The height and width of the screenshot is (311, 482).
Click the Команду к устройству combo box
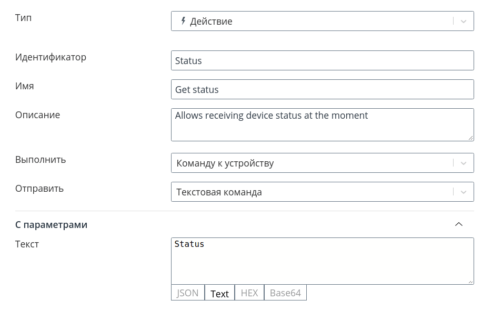323,163
